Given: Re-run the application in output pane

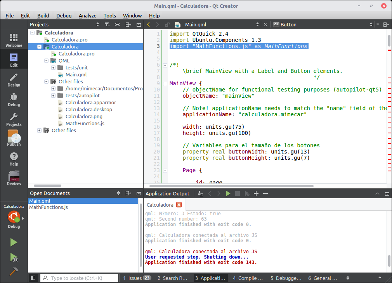Looking at the screenshot, I should tap(228, 193).
